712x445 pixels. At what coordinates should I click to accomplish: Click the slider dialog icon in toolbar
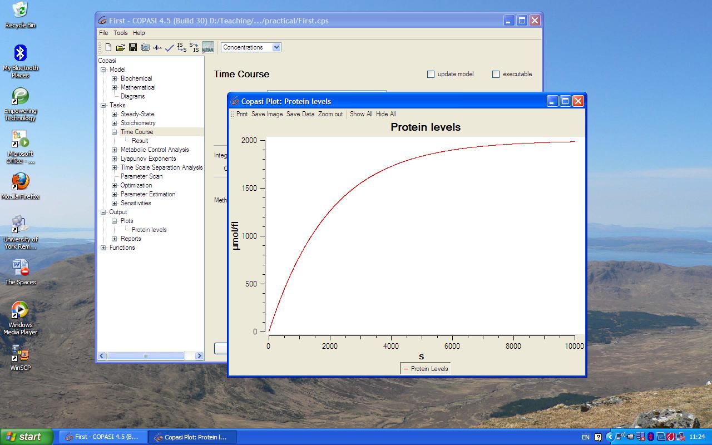pos(157,48)
